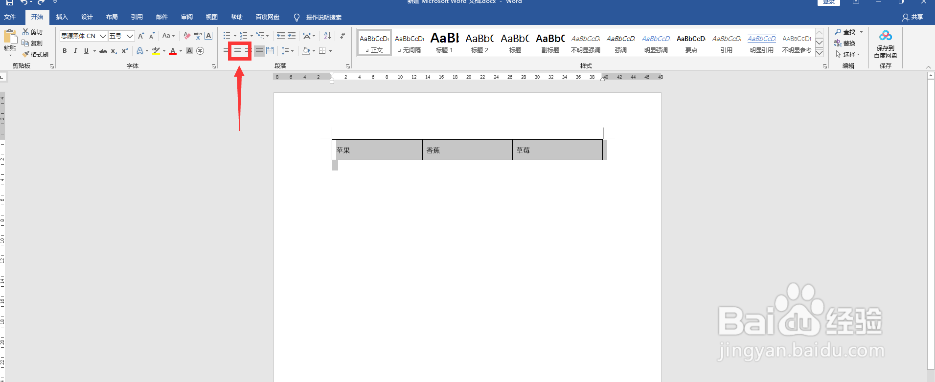Image resolution: width=935 pixels, height=382 pixels.
Task: Toggle underline formatting
Action: pos(86,51)
